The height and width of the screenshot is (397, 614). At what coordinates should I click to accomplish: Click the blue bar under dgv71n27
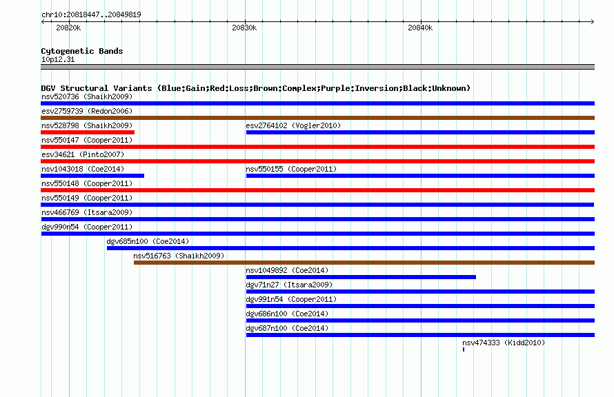click(420, 292)
